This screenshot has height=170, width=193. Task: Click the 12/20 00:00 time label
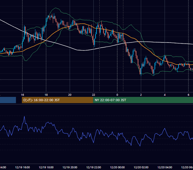click(117, 167)
